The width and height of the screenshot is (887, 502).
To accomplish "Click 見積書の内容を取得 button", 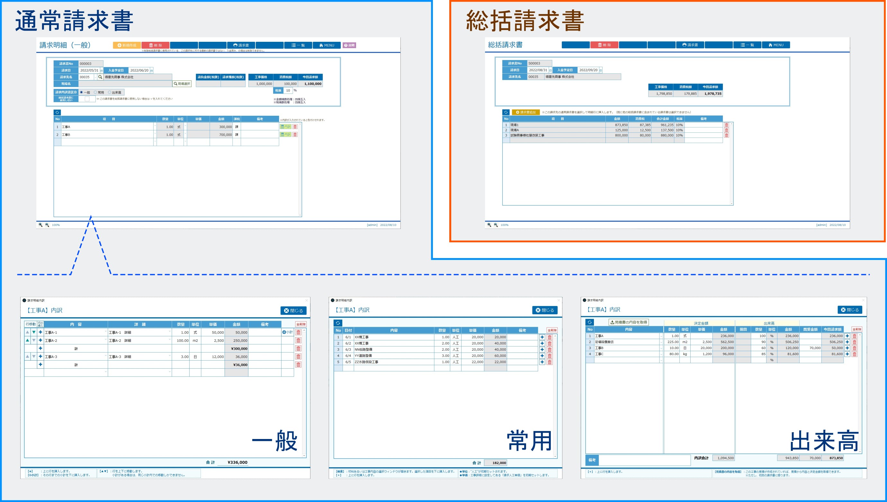I will click(x=629, y=322).
